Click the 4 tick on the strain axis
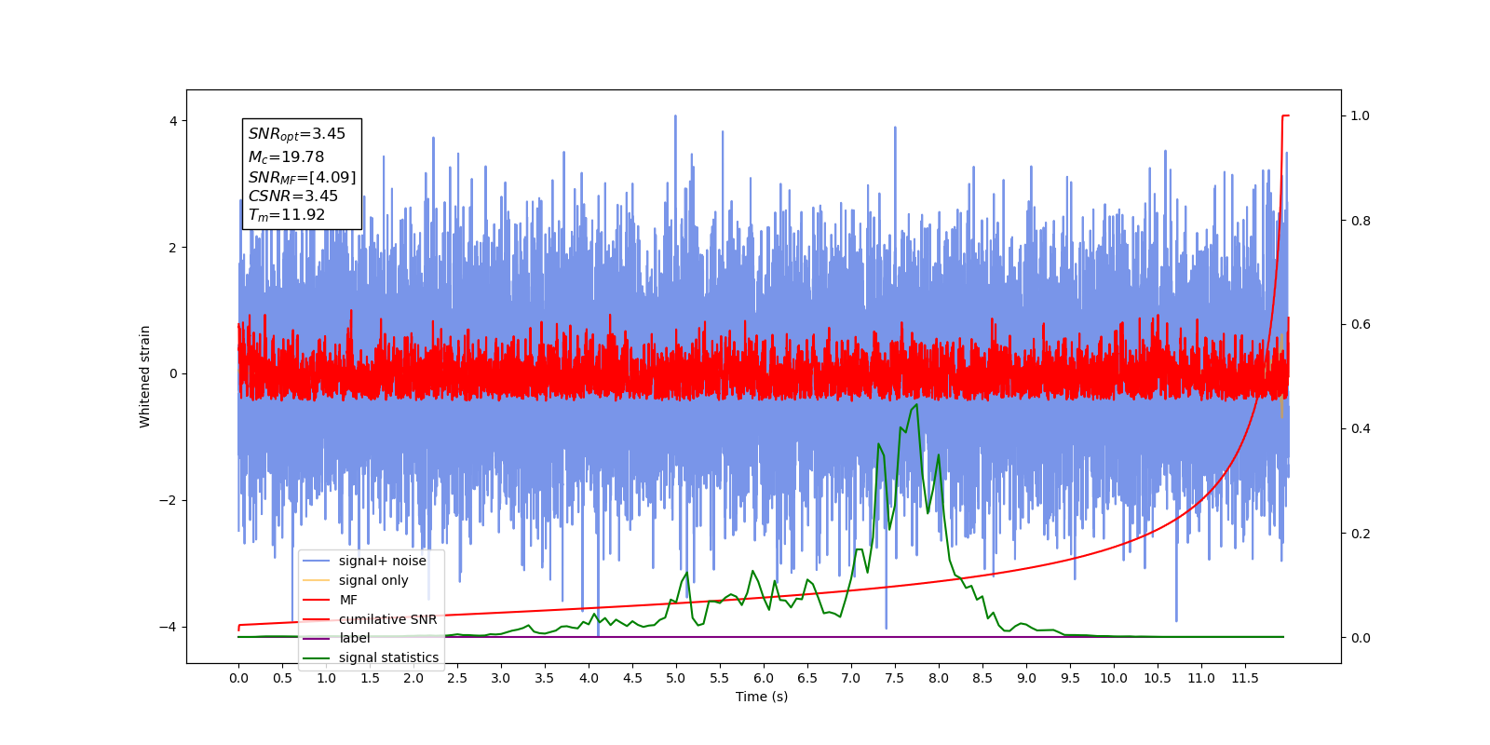Image resolution: width=1490 pixels, height=745 pixels. click(x=173, y=121)
